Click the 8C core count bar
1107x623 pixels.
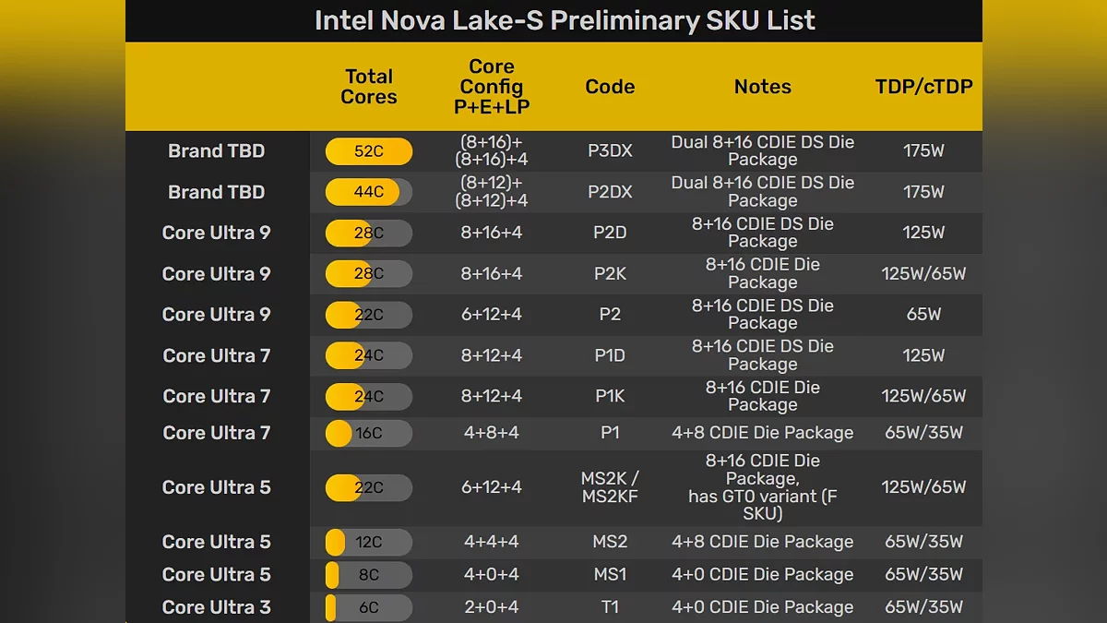(369, 574)
